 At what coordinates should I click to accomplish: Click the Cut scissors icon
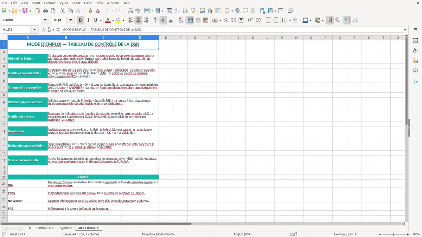click(x=63, y=11)
